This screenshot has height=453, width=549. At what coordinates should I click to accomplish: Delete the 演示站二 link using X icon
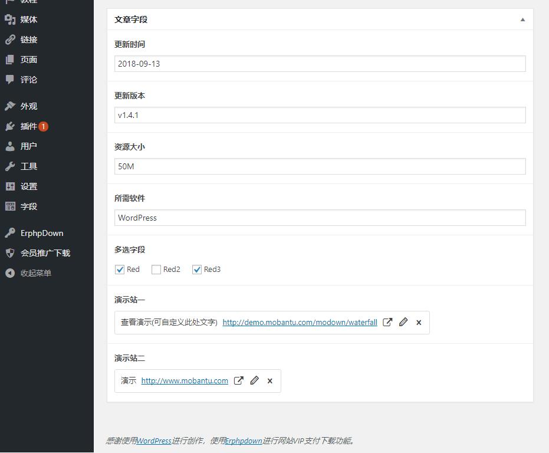coord(269,381)
